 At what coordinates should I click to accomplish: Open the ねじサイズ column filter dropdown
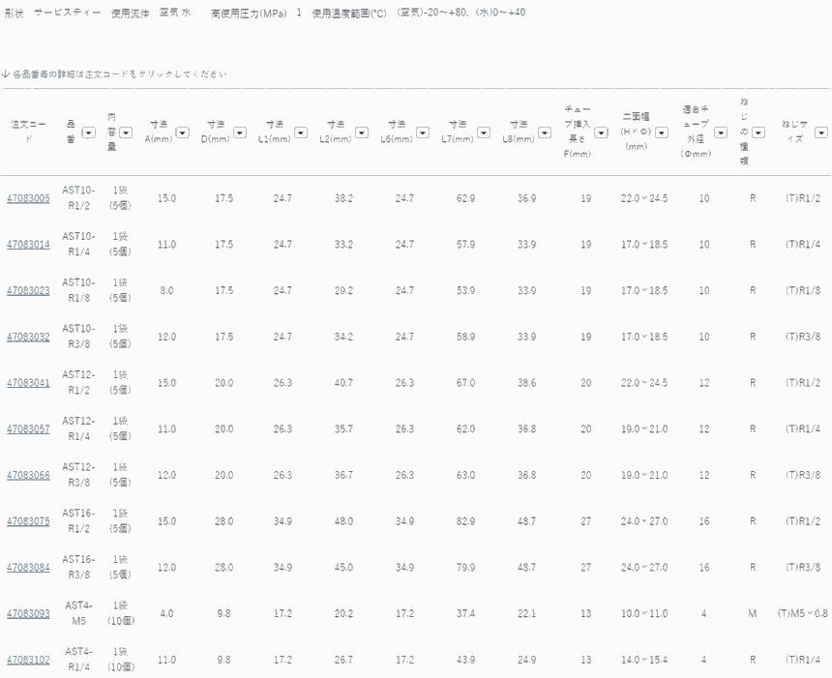click(821, 133)
